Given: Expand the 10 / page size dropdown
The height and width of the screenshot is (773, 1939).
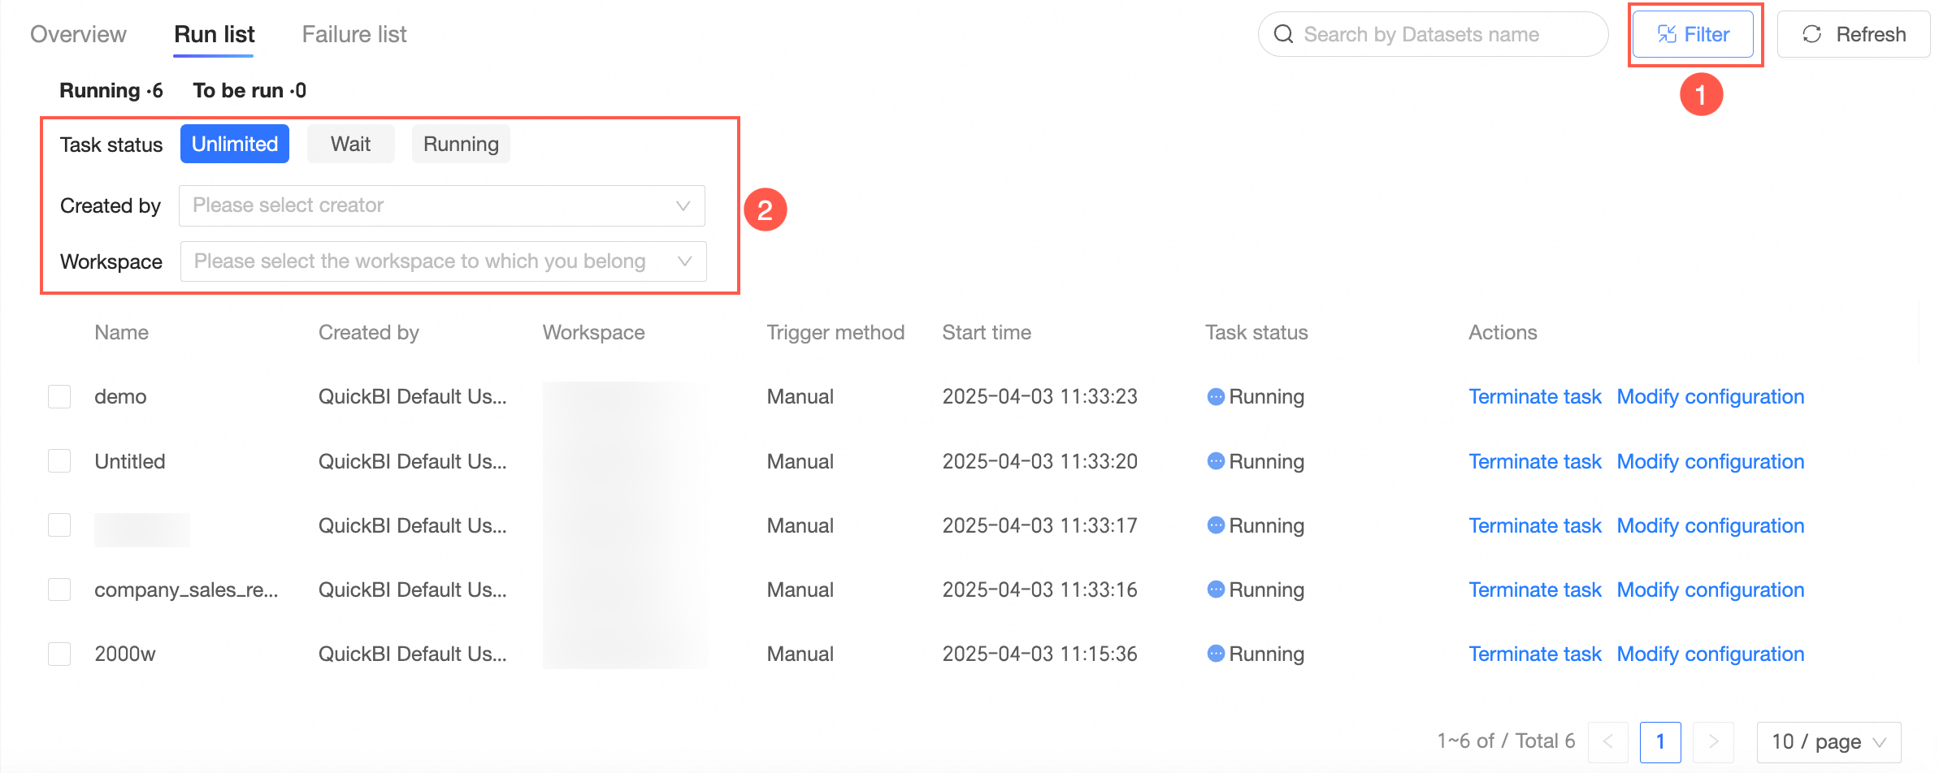Looking at the screenshot, I should point(1828,741).
